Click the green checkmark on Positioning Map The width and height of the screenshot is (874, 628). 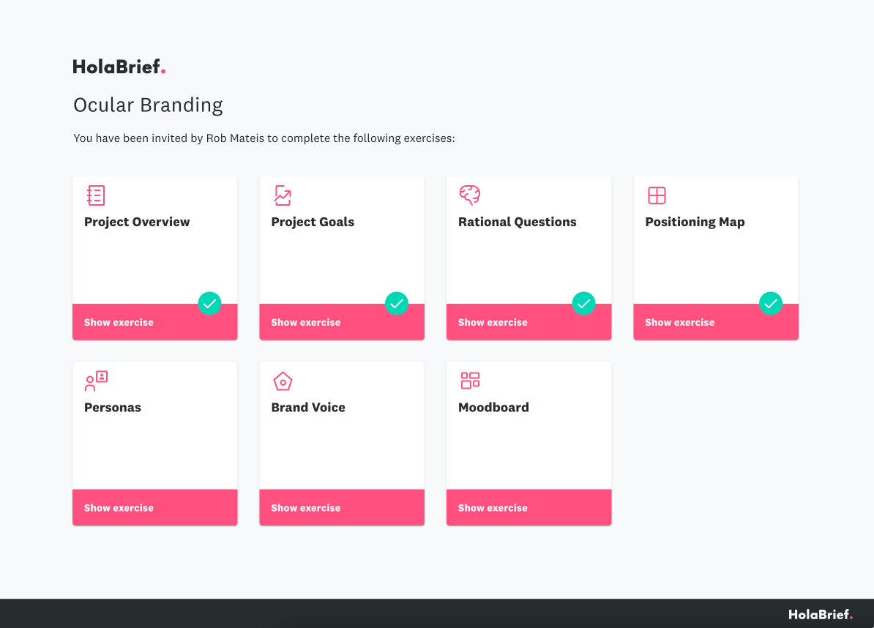click(x=770, y=303)
